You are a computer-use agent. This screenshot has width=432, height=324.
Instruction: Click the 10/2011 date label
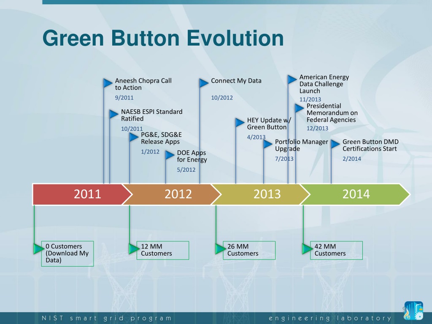[x=132, y=129]
